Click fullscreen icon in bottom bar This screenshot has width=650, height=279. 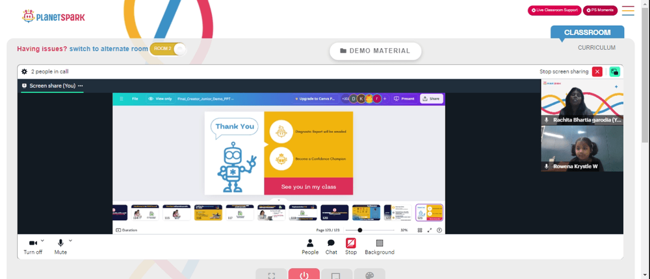[x=272, y=274]
